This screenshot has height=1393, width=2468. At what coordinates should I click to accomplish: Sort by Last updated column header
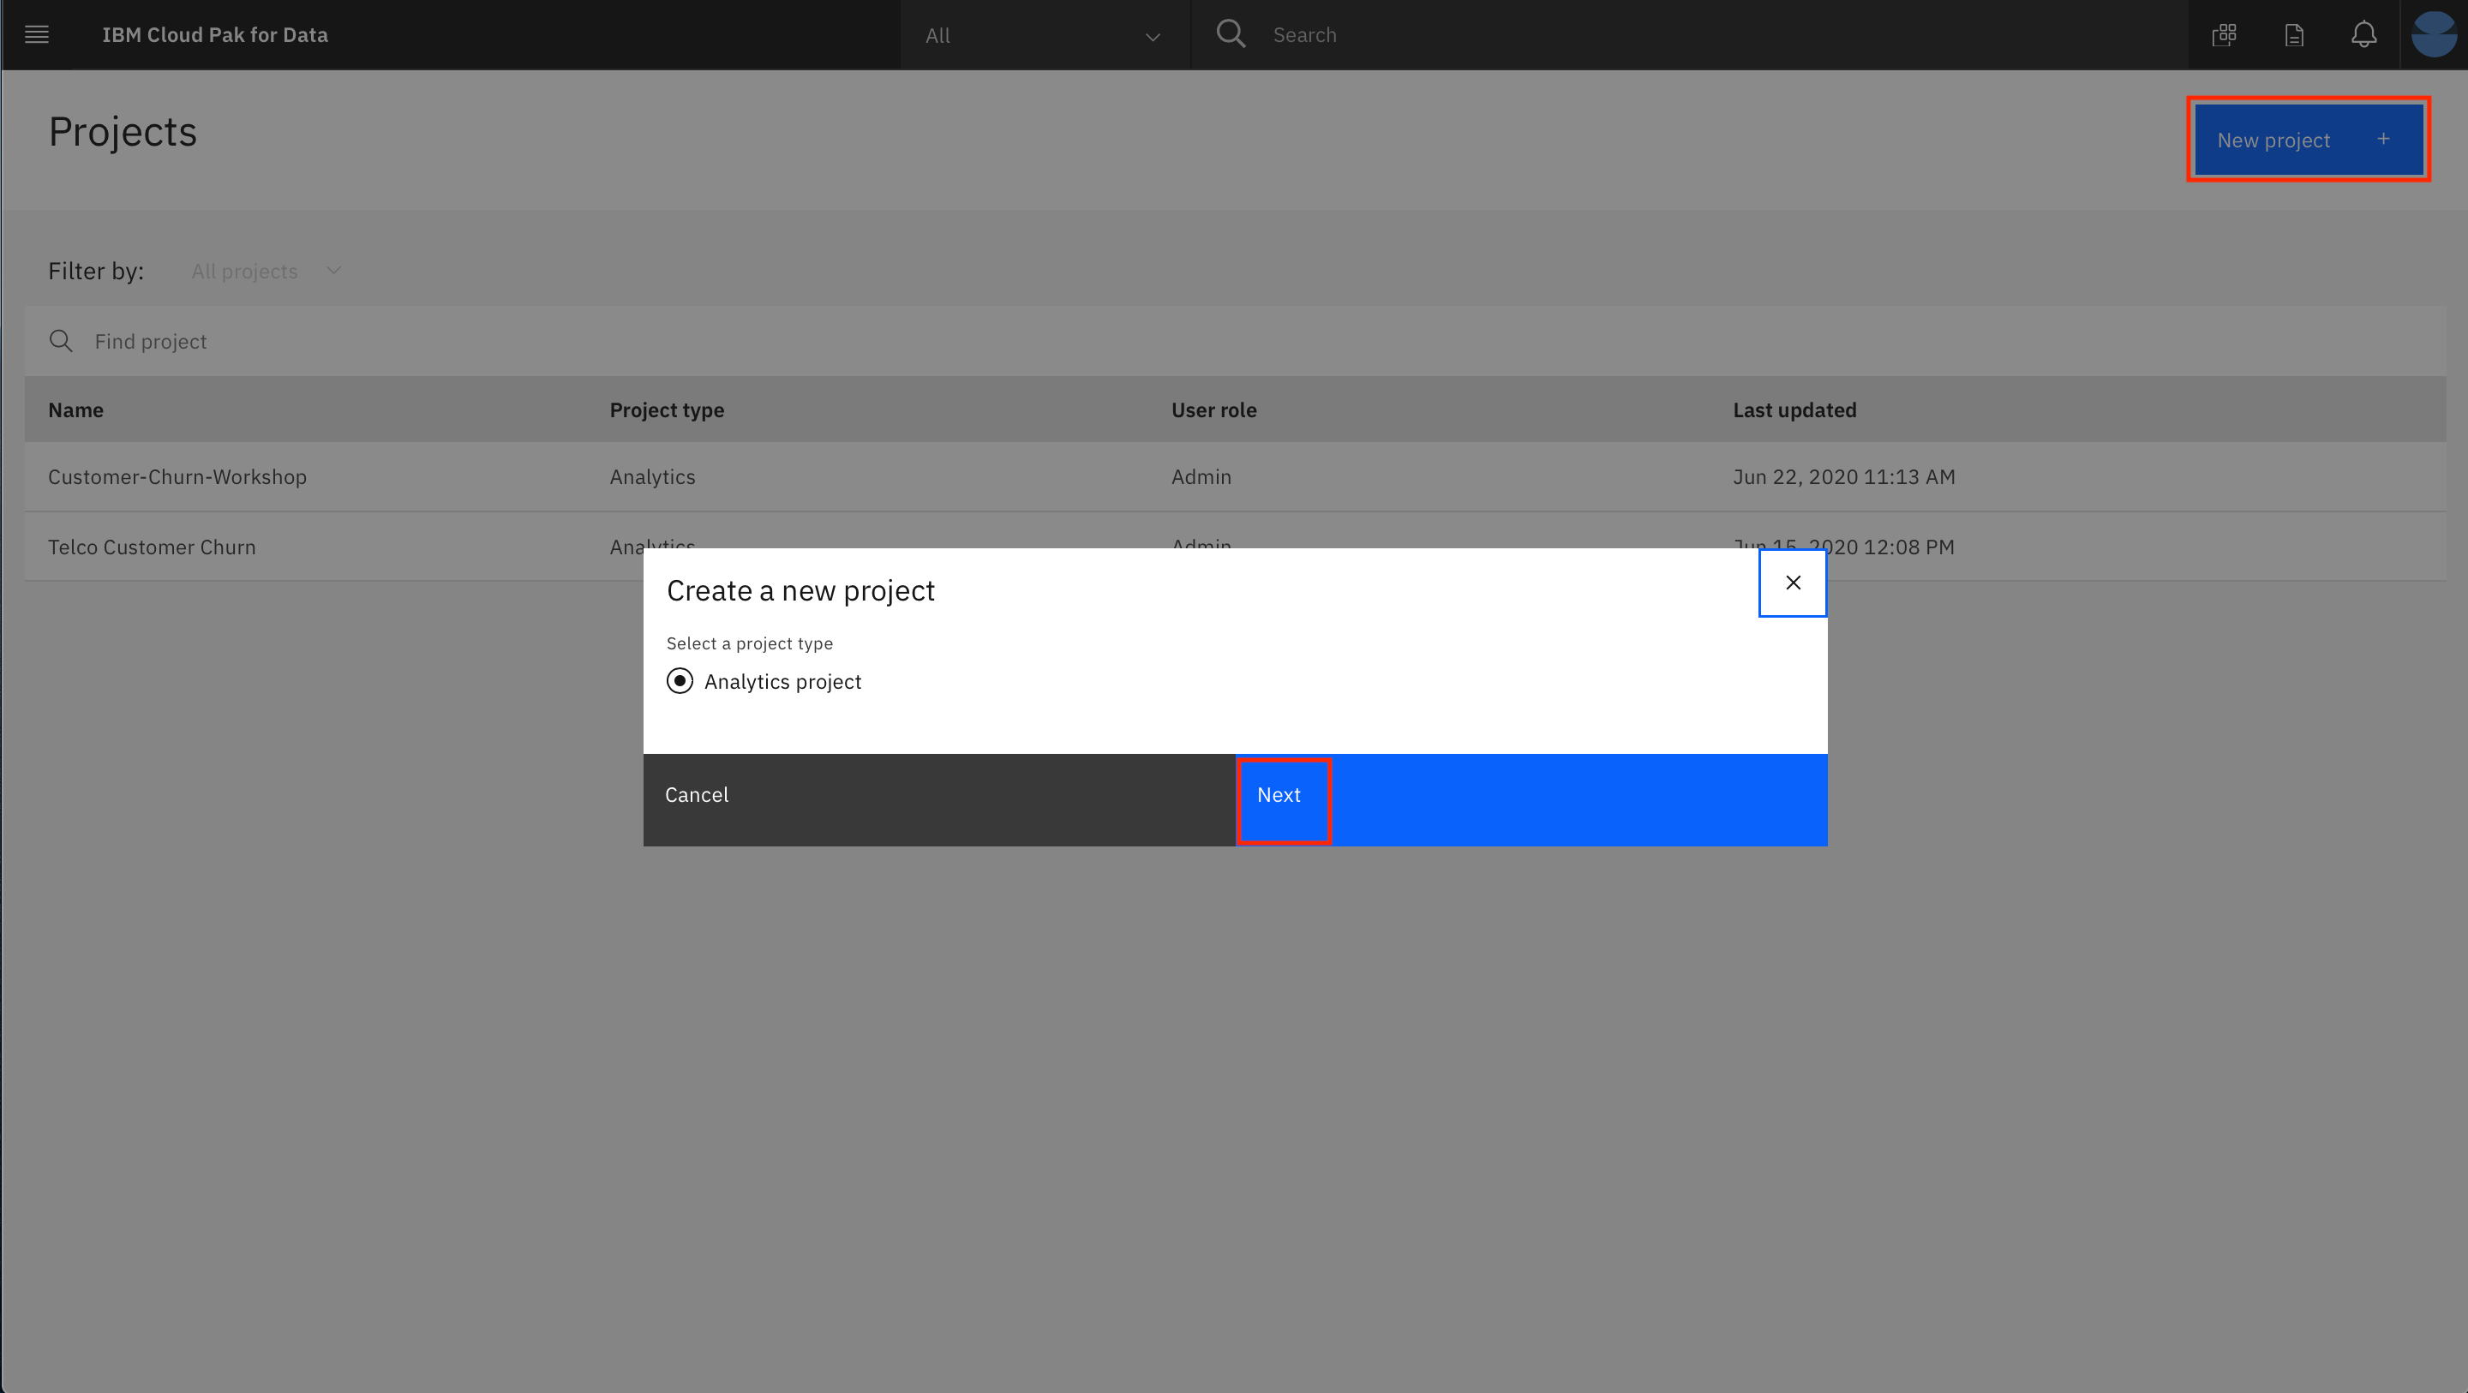[x=1794, y=410]
